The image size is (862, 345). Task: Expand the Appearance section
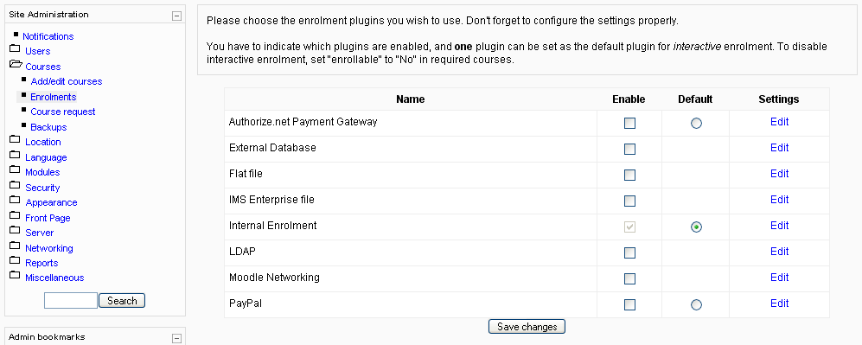tap(51, 202)
